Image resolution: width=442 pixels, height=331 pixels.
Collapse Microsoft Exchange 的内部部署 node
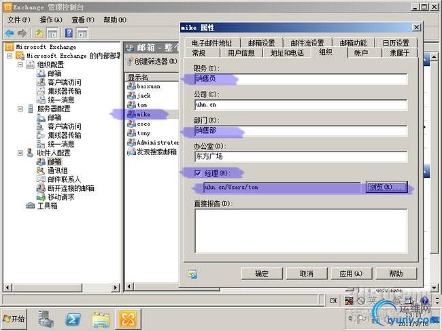coord(10,56)
